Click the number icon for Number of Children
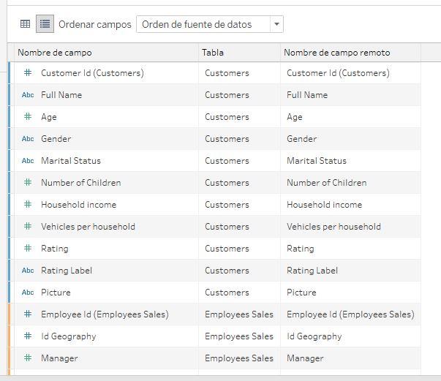 click(28, 183)
